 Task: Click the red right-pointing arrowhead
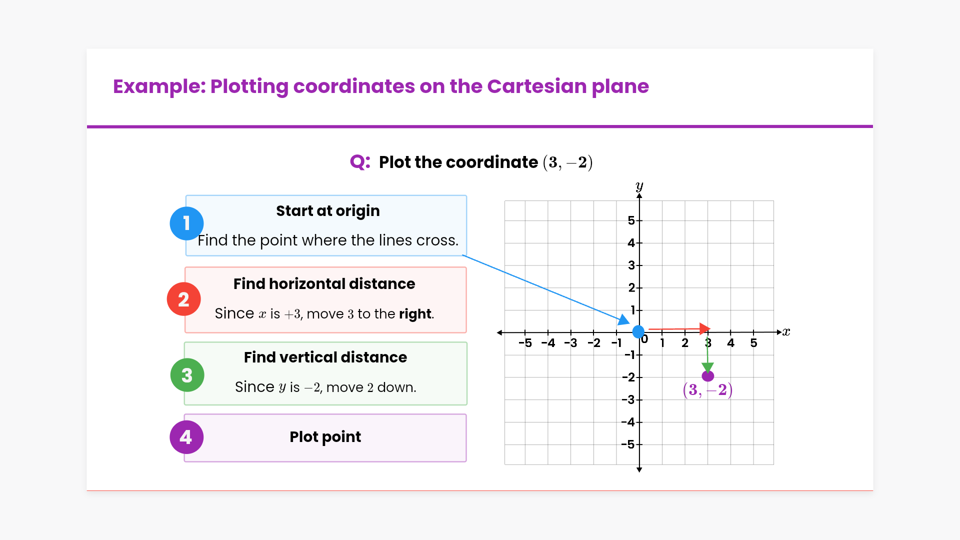pos(704,328)
